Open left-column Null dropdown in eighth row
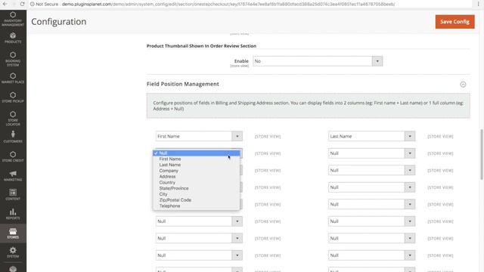 click(x=199, y=255)
